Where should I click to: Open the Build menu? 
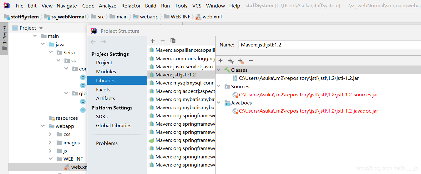click(x=150, y=6)
